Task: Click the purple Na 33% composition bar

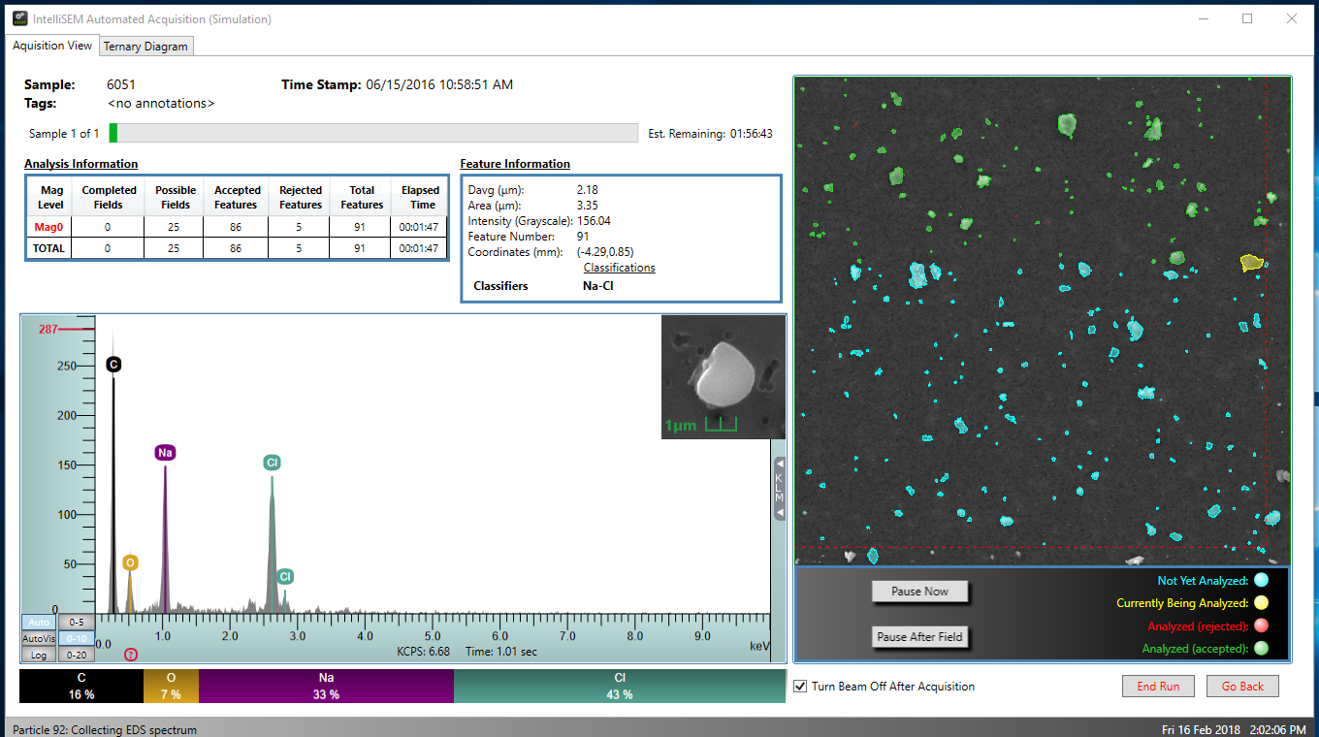Action: click(326, 687)
